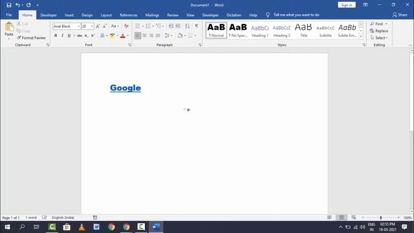
Task: Decrease paragraph indent
Action: click(x=171, y=26)
